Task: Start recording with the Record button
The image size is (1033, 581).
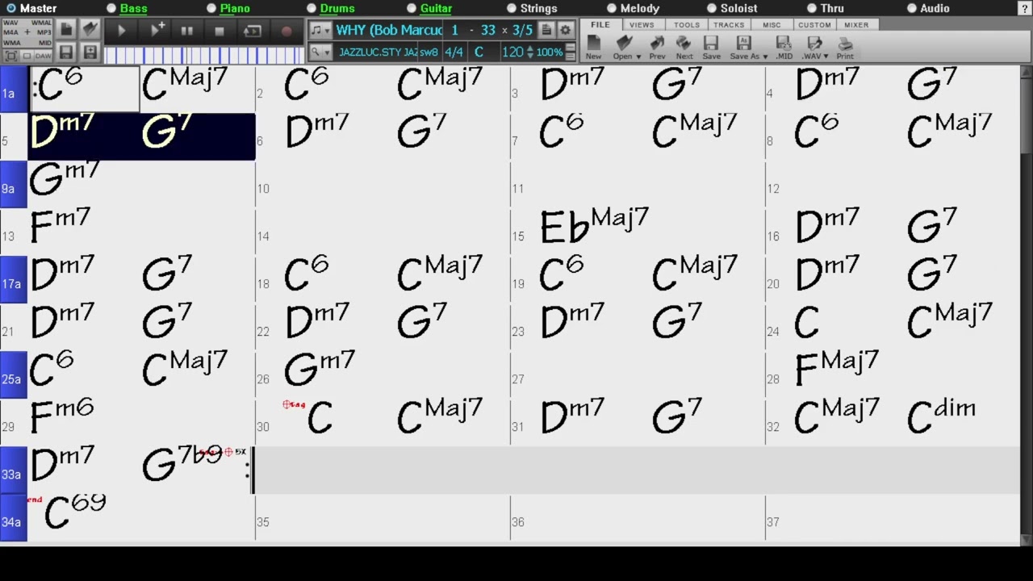Action: (286, 31)
